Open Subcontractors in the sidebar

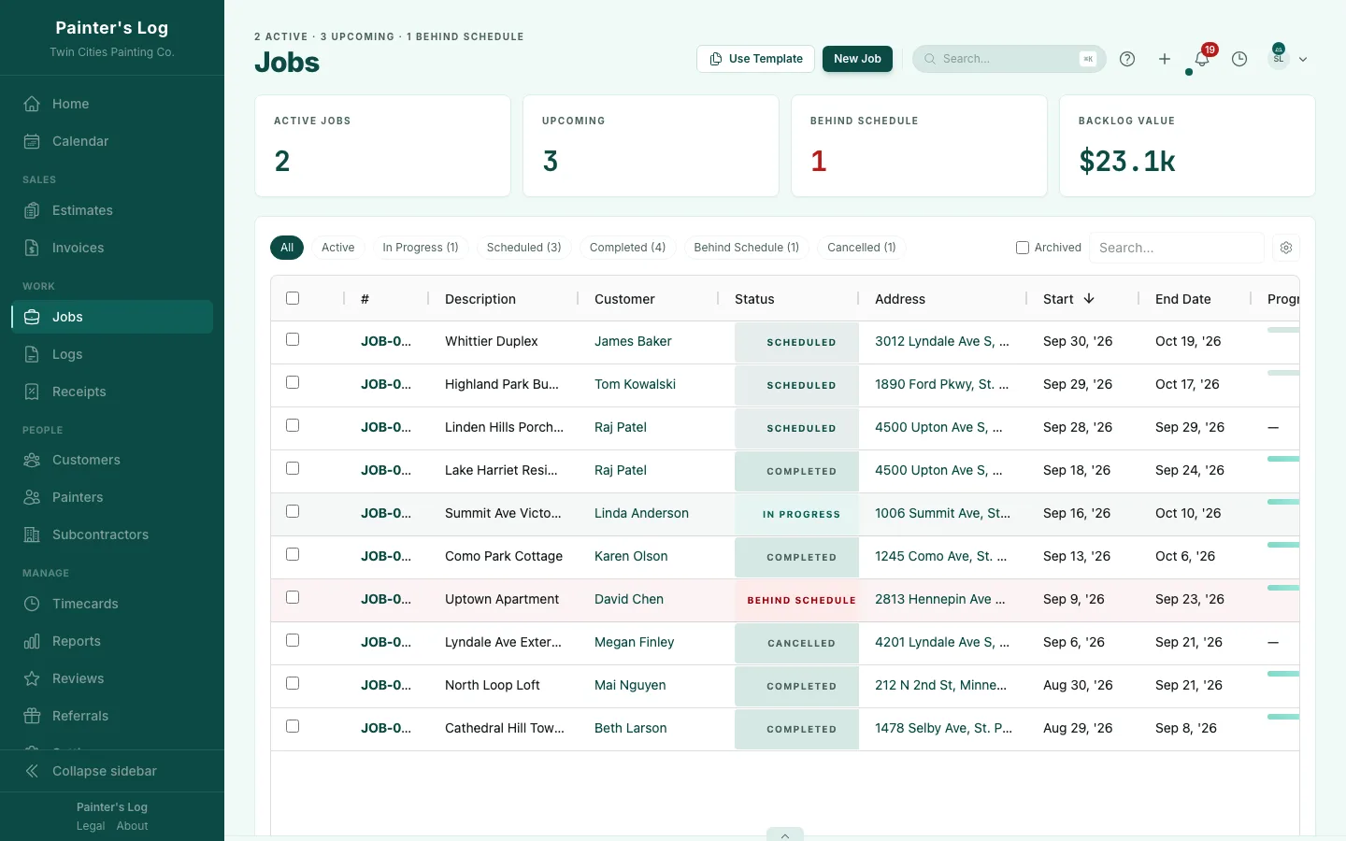[x=112, y=535]
